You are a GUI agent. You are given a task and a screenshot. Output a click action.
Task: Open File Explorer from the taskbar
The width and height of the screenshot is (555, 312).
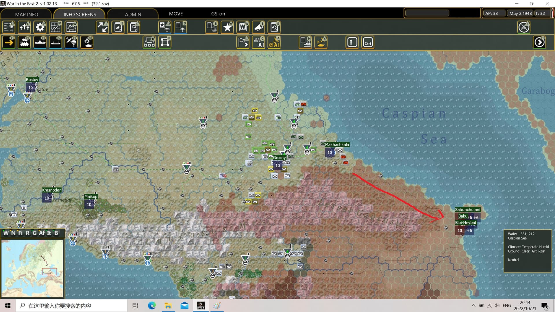pos(168,306)
